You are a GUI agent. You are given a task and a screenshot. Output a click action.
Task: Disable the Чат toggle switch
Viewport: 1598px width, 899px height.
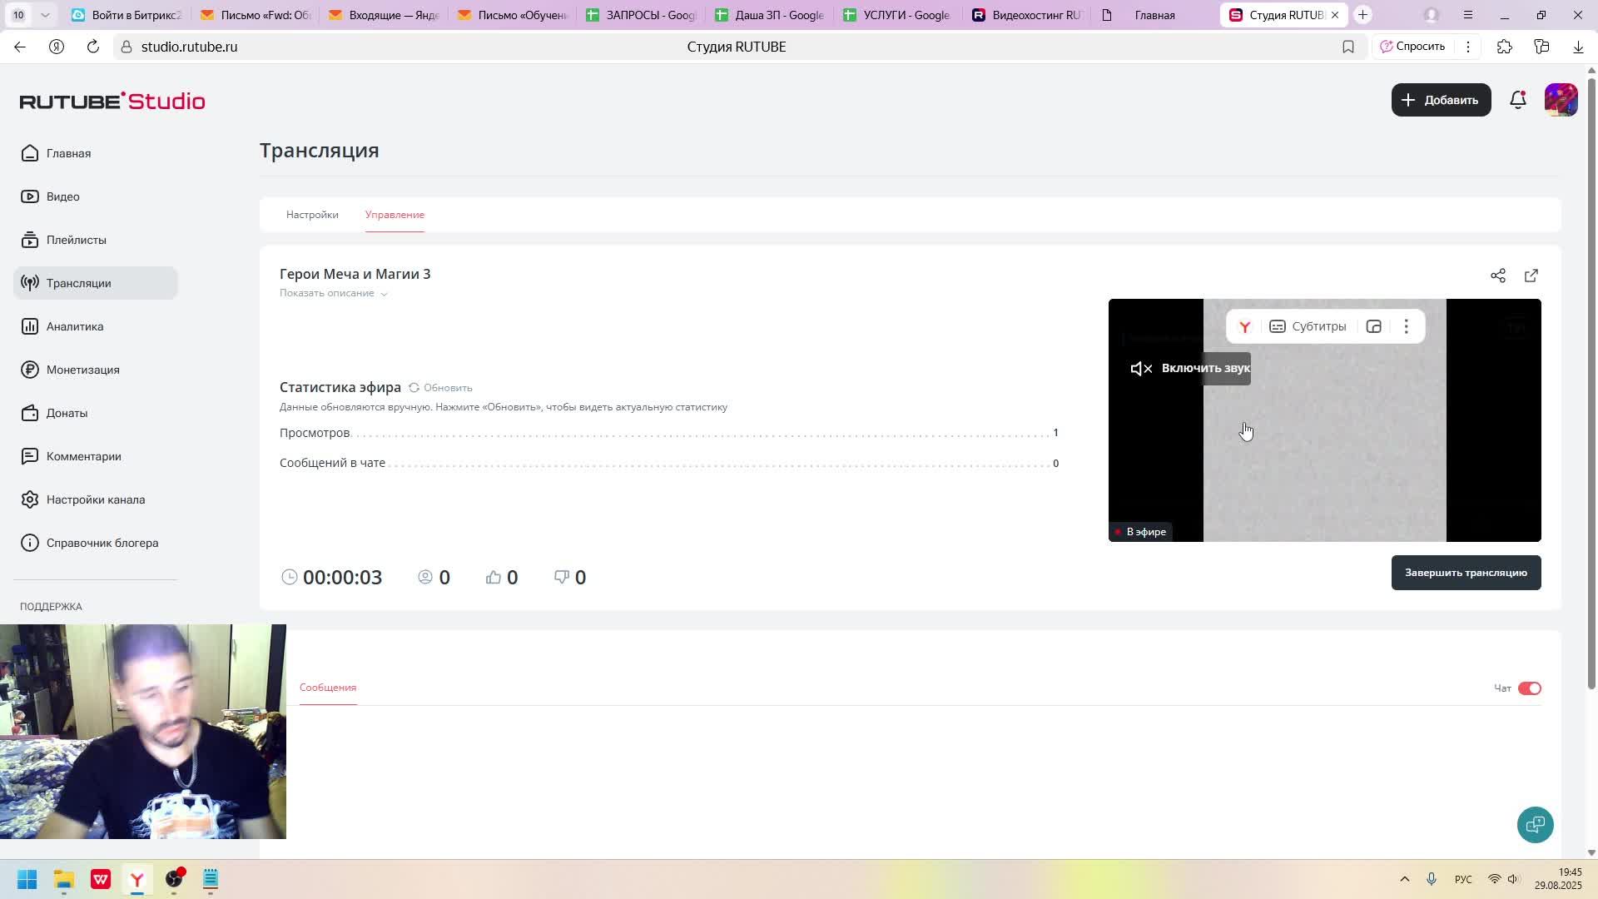tap(1529, 688)
